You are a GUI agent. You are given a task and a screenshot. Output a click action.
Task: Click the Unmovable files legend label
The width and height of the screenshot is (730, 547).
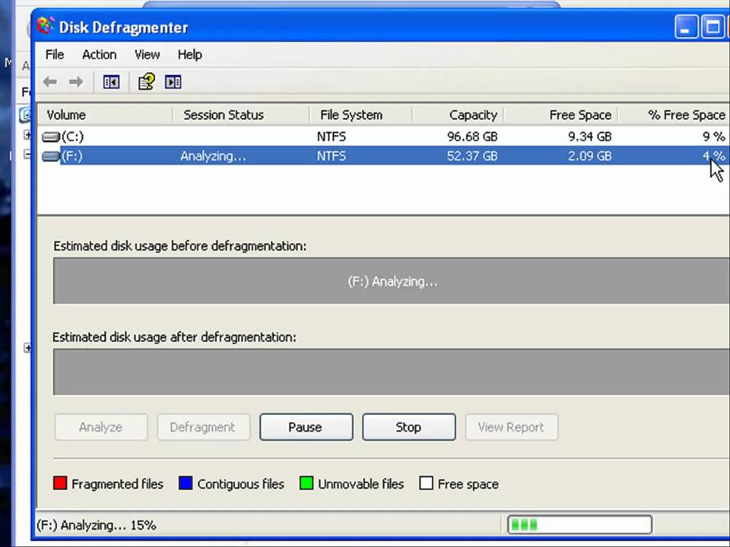[360, 484]
